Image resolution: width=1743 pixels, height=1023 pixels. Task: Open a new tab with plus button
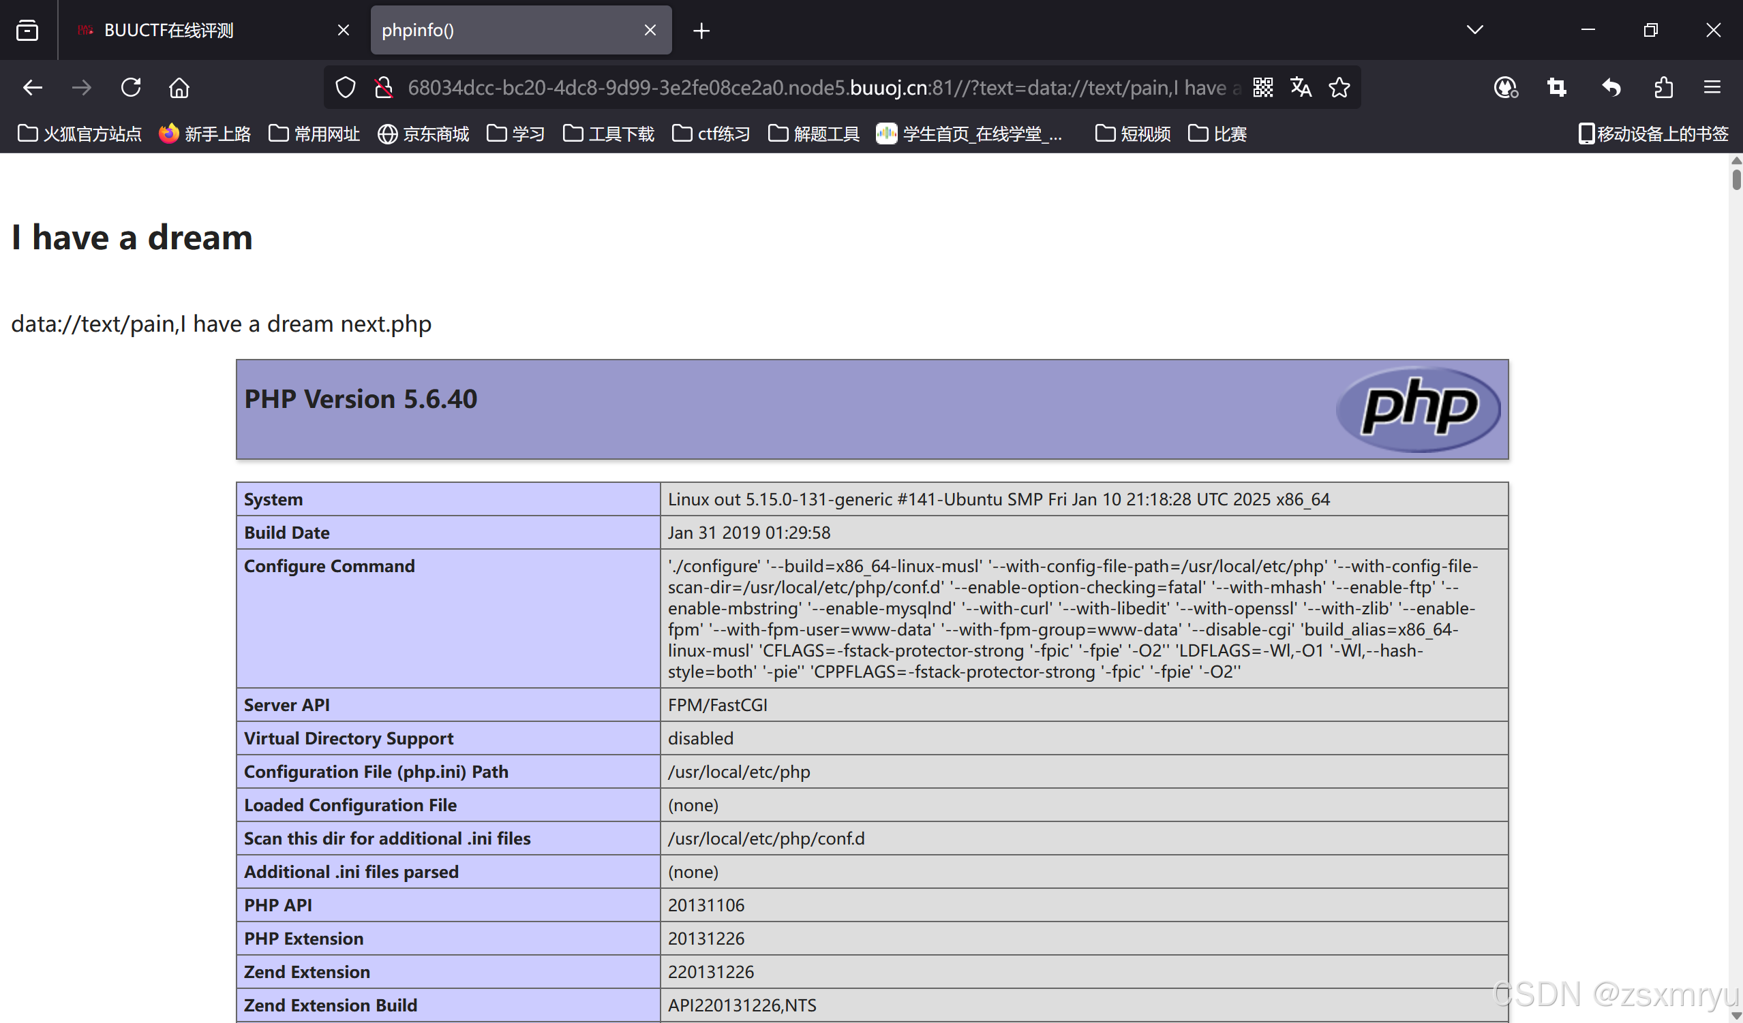point(701,31)
